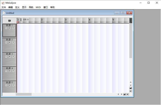Screen dimensions: 161x105
Task: Click the dark button above the vertical scrollbar
Action: tap(131, 20)
